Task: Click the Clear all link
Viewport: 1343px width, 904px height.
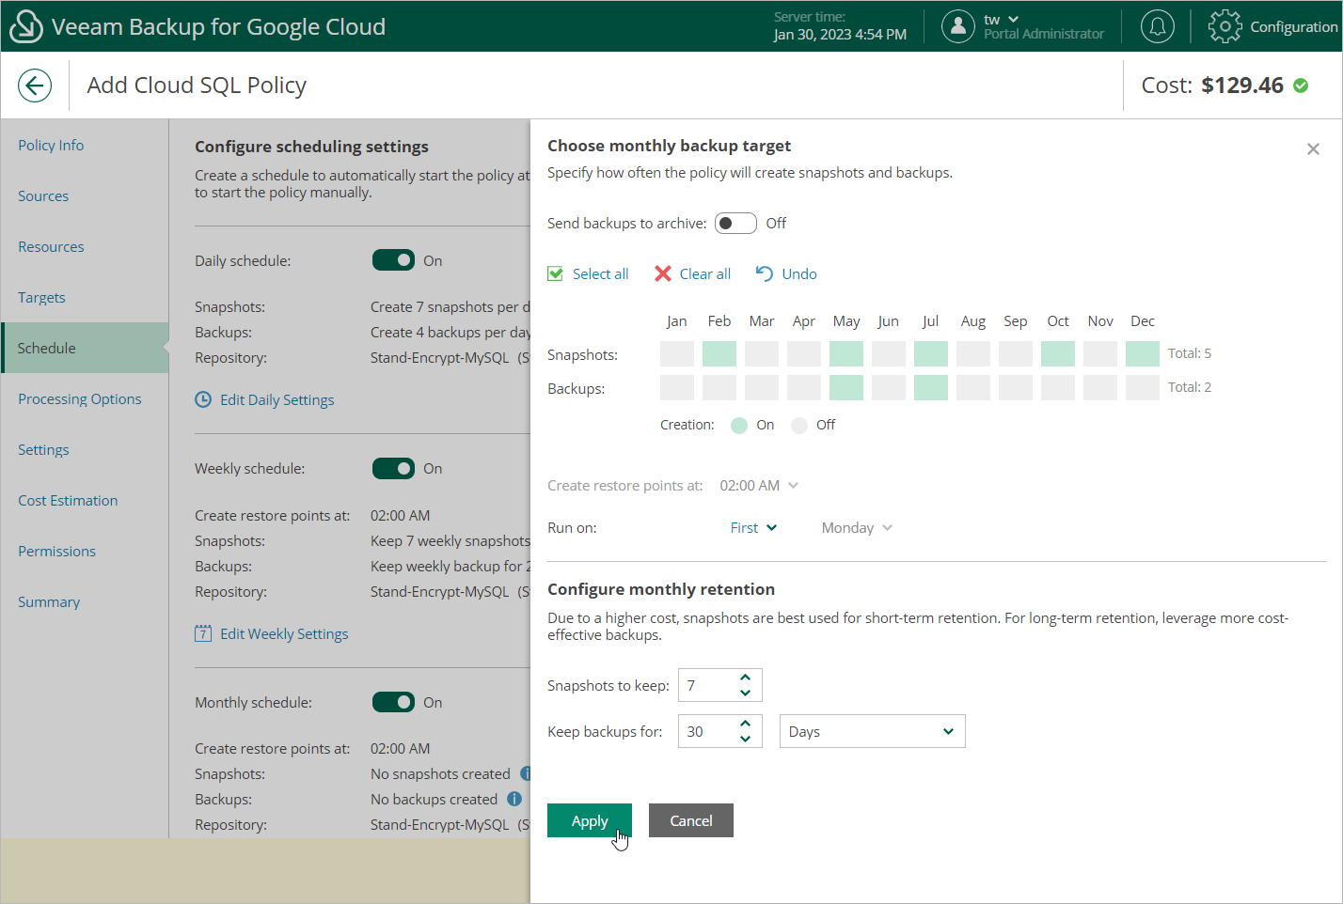Action: tap(705, 273)
